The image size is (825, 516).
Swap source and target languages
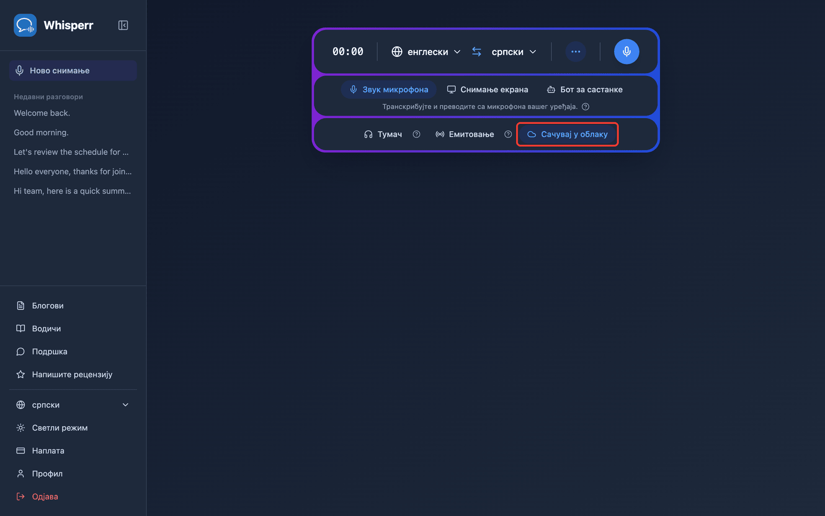[x=476, y=52]
